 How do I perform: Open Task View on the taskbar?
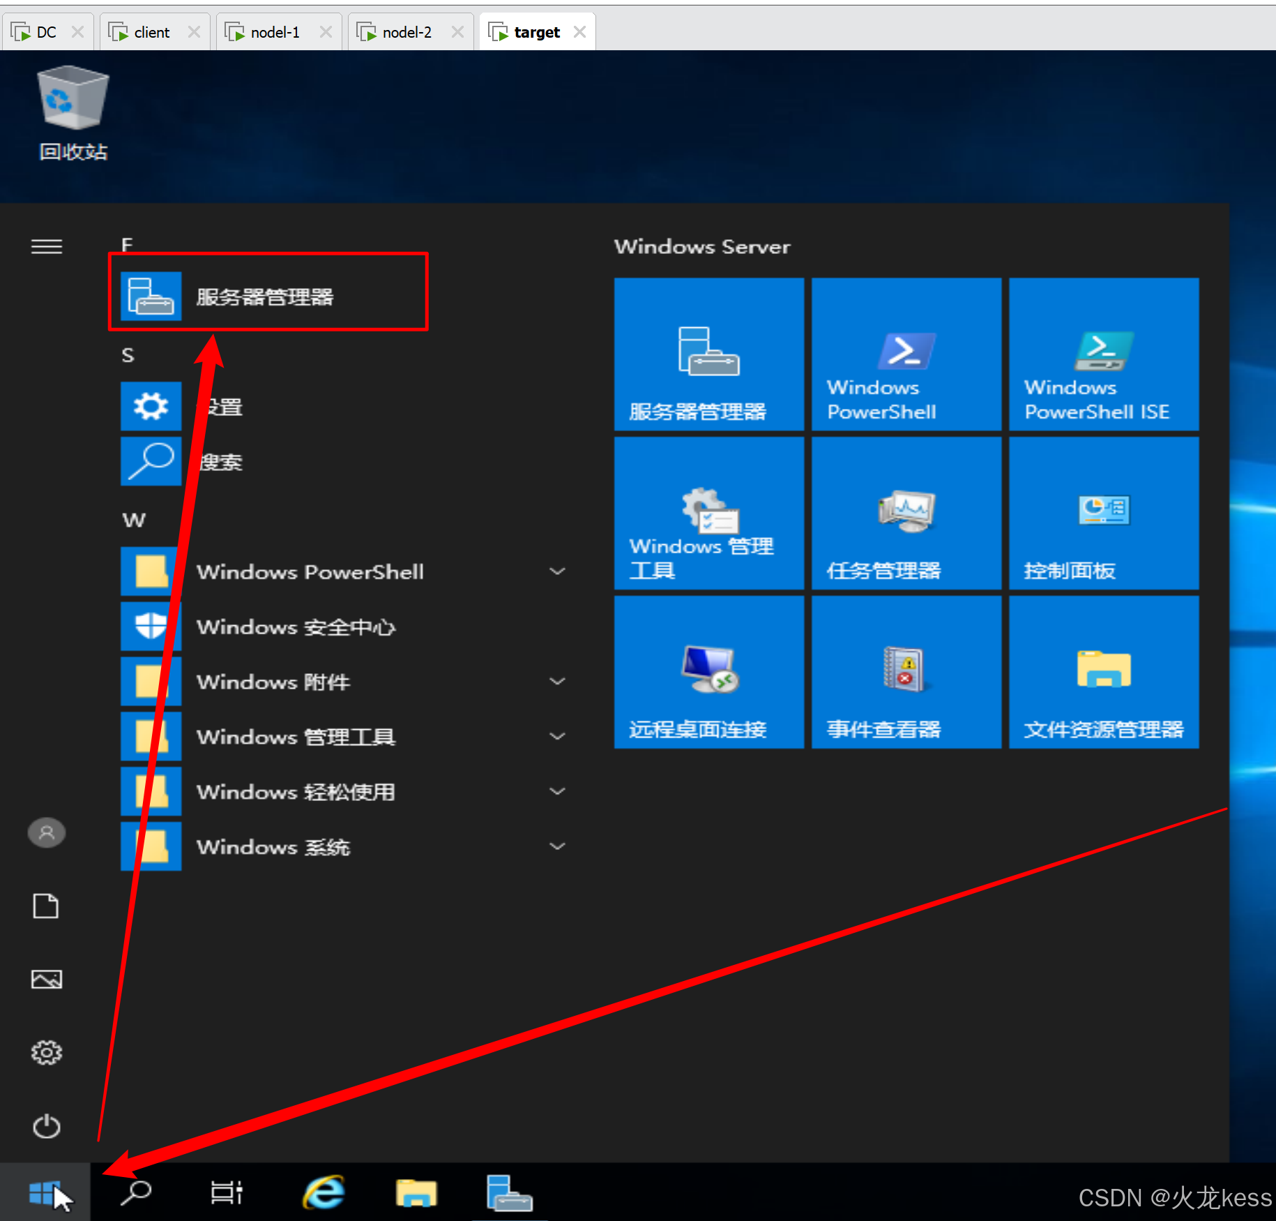227,1192
